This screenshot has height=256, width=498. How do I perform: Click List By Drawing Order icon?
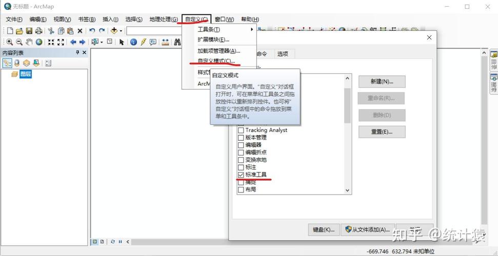(x=7, y=63)
